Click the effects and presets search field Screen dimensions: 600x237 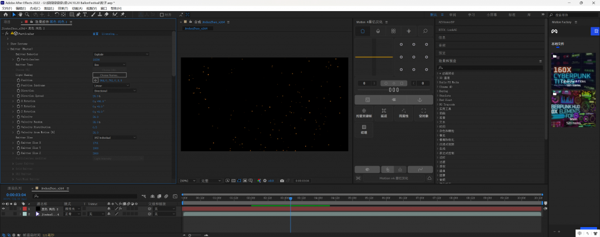[490, 68]
